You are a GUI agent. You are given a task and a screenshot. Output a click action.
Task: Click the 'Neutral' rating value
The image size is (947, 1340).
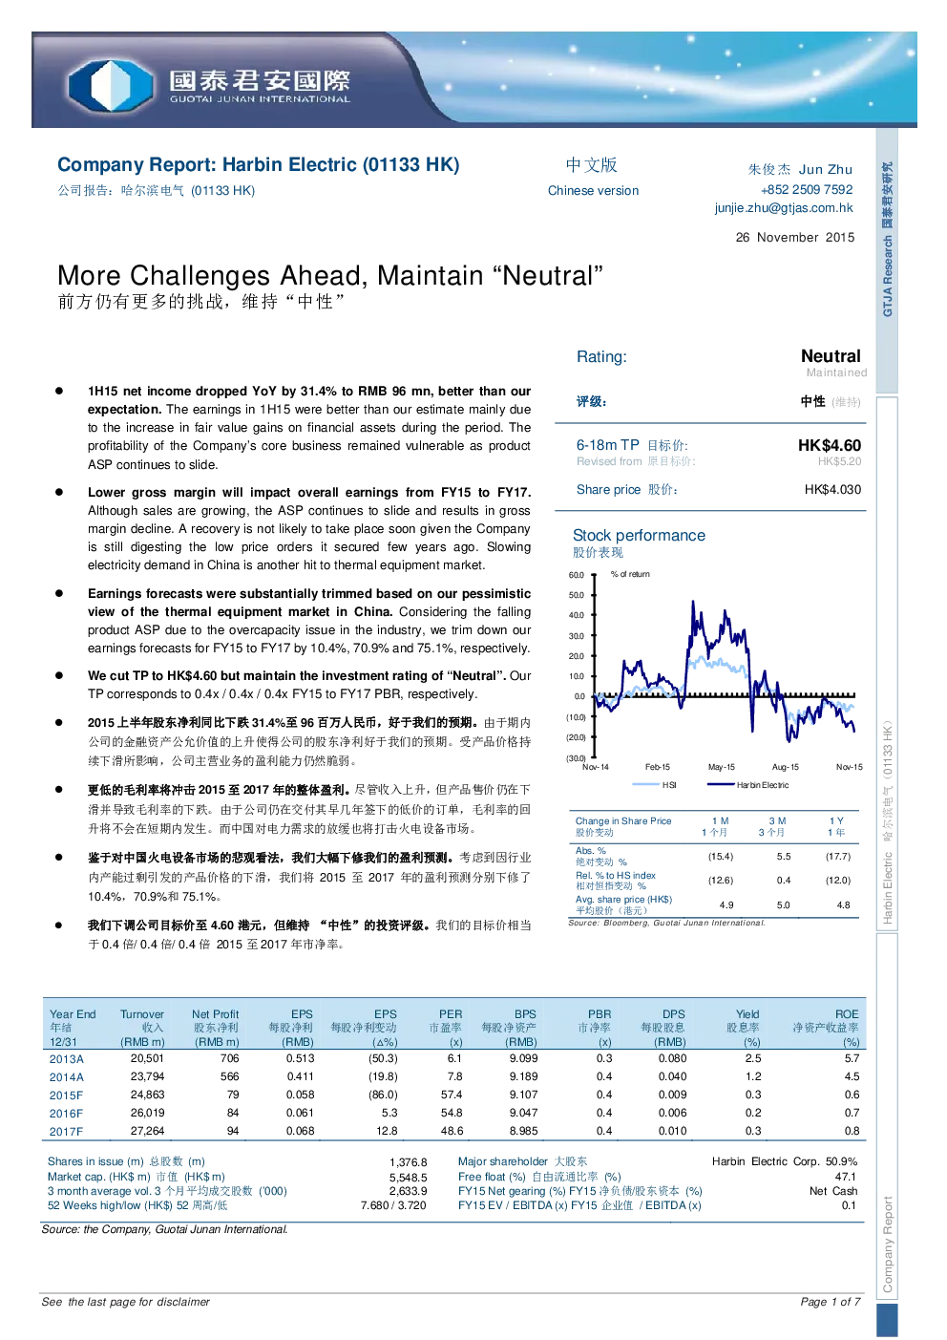[x=831, y=355]
